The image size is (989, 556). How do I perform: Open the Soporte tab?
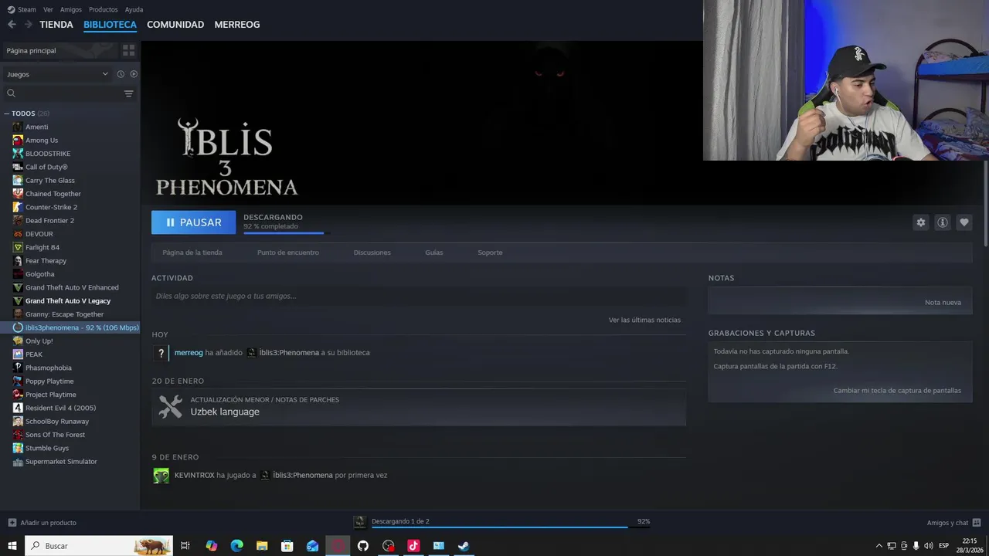[490, 253]
